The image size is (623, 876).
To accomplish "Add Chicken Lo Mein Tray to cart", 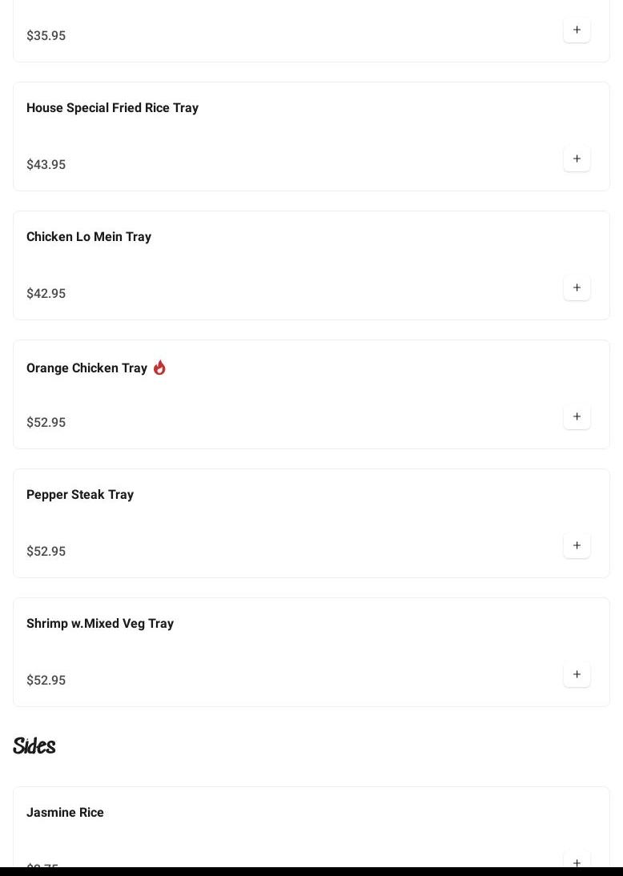I will tap(577, 288).
